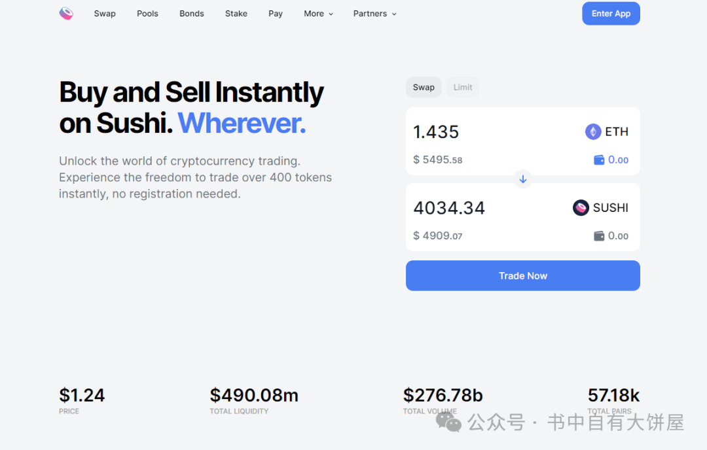Viewport: 707px width, 450px height.
Task: Open the Pay page
Action: tap(276, 14)
